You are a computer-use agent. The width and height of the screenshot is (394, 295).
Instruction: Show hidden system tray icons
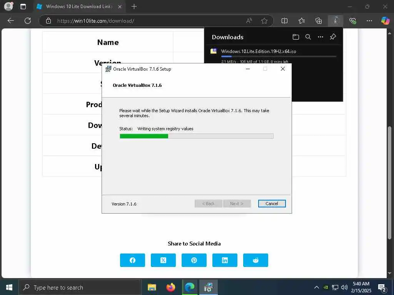click(x=317, y=287)
